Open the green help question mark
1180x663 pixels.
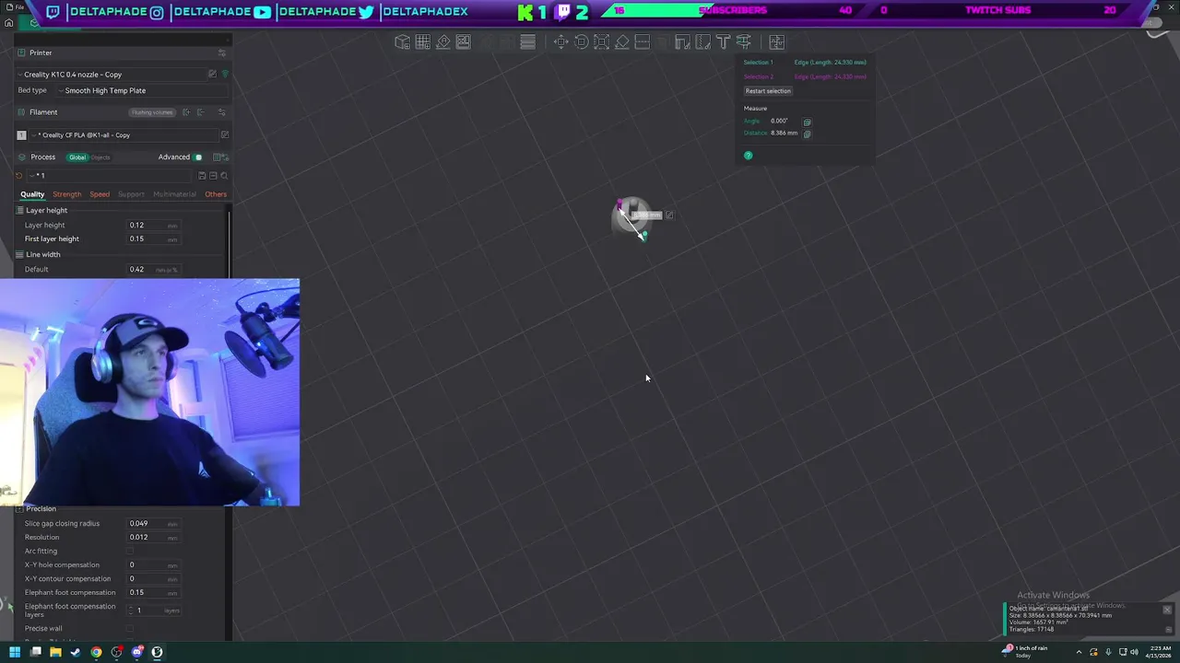(749, 156)
